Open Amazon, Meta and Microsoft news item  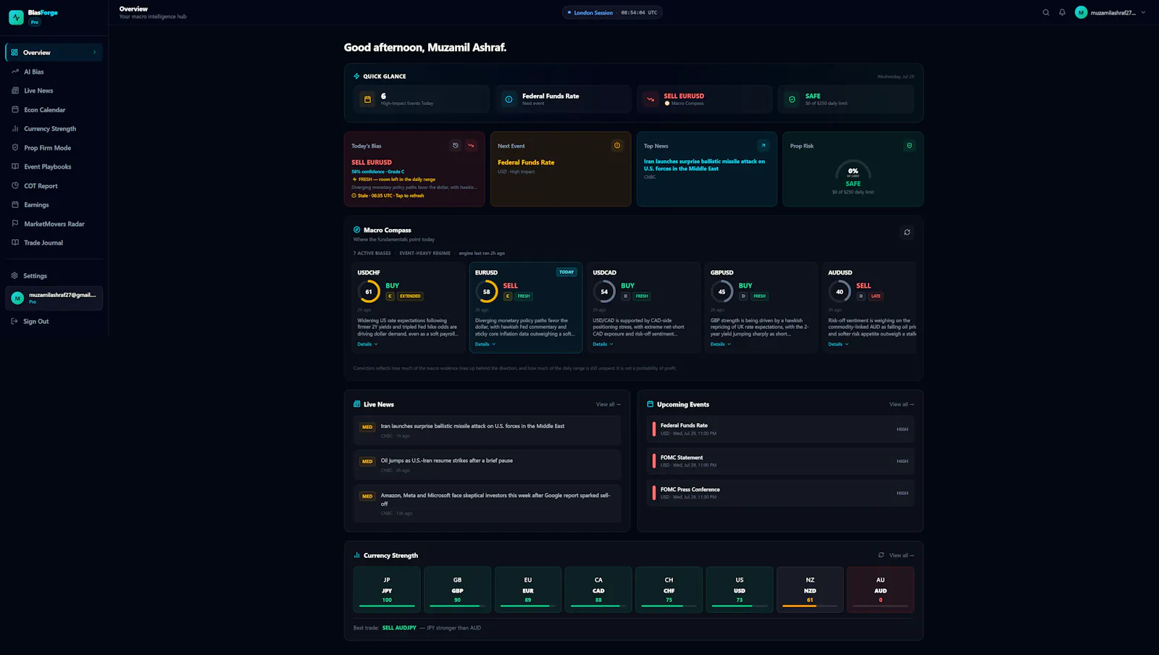(x=487, y=504)
